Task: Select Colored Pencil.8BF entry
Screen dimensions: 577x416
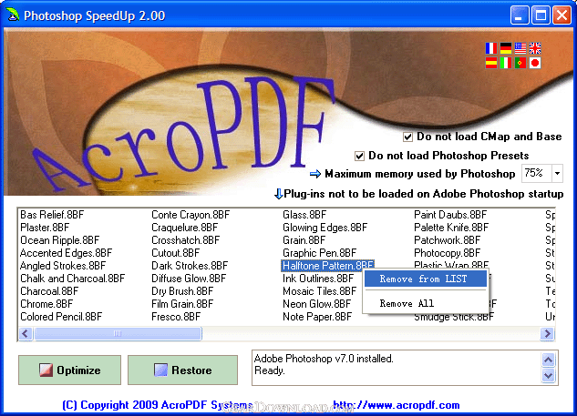Action: (x=61, y=317)
